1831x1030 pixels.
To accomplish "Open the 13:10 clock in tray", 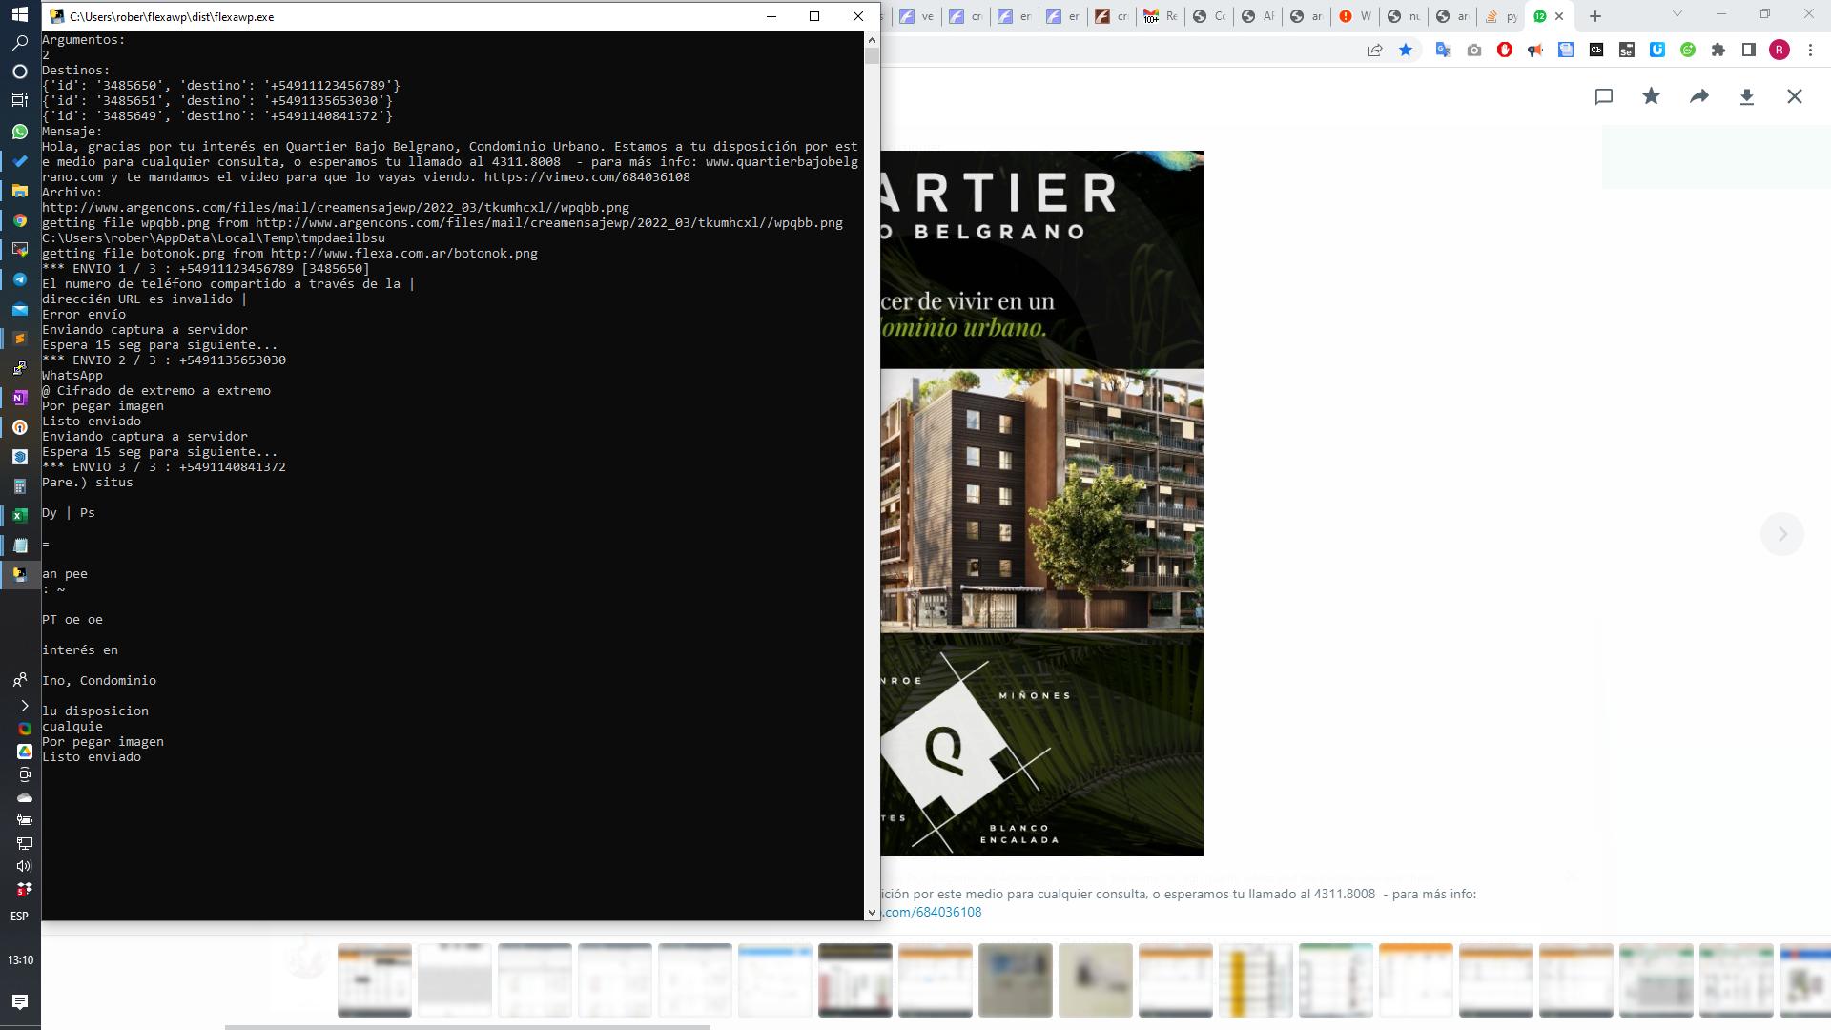I will 20,960.
